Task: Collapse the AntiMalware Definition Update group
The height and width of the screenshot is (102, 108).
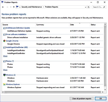Action: click(18, 28)
